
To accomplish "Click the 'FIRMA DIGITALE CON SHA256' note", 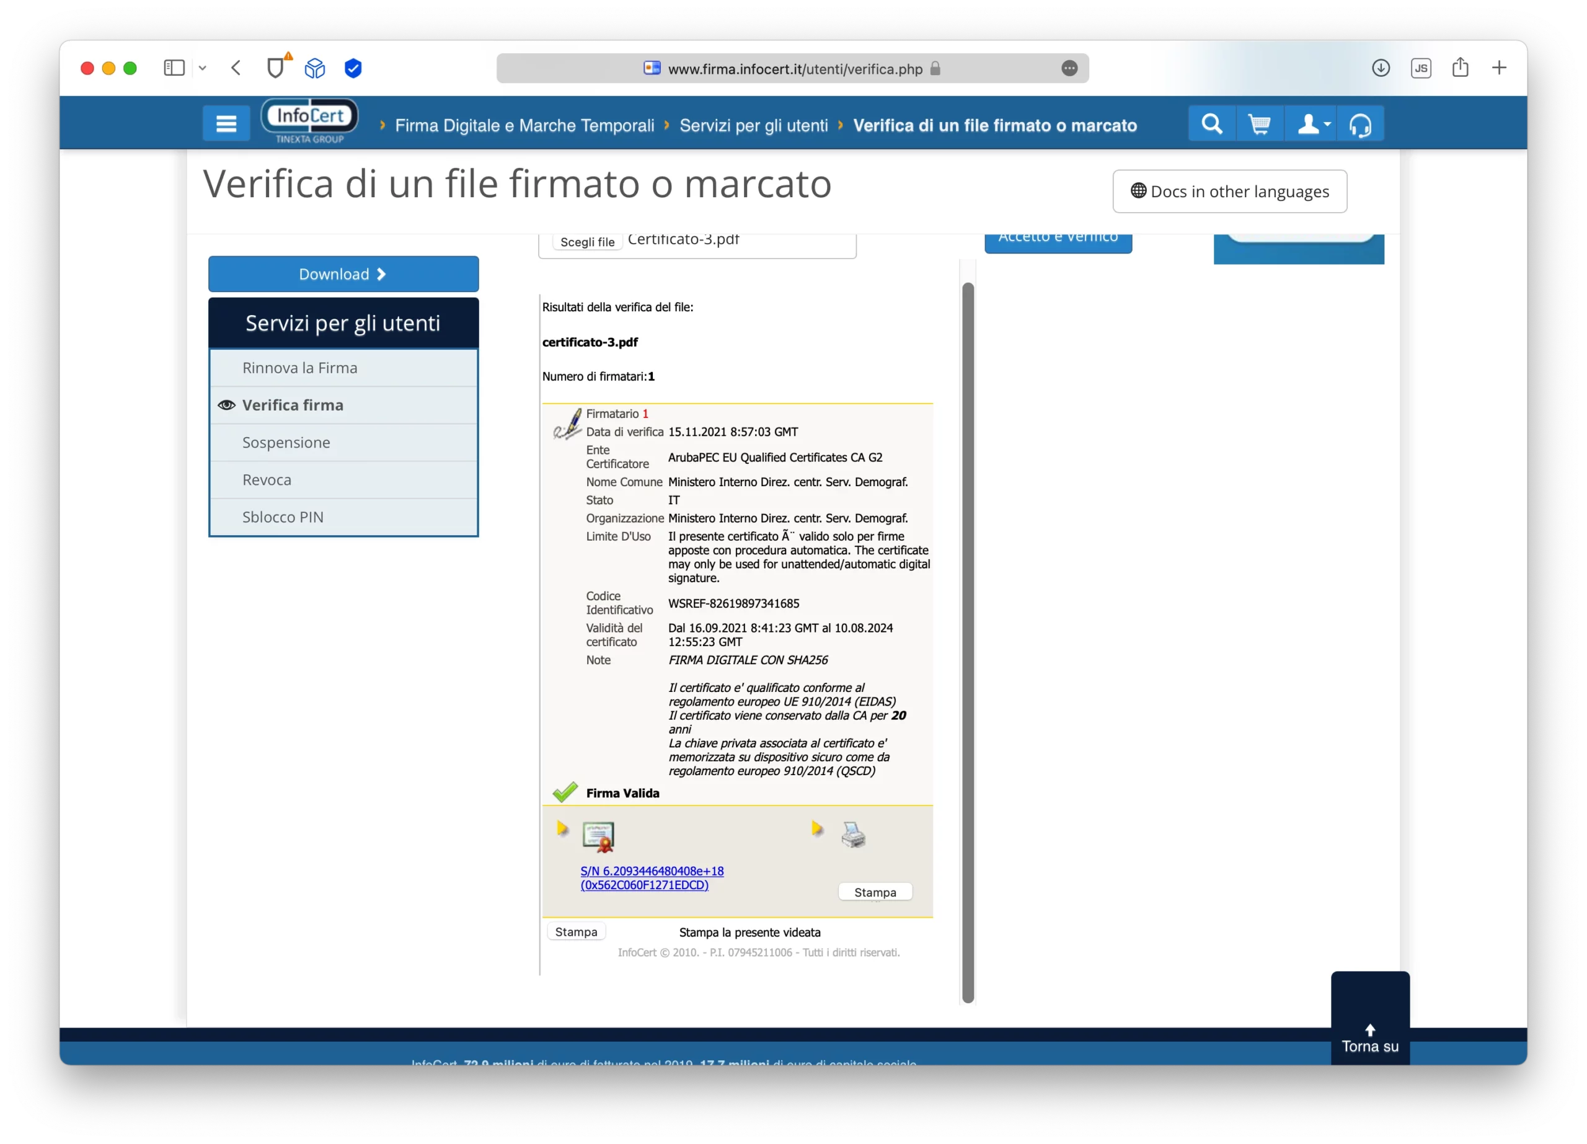I will click(748, 660).
